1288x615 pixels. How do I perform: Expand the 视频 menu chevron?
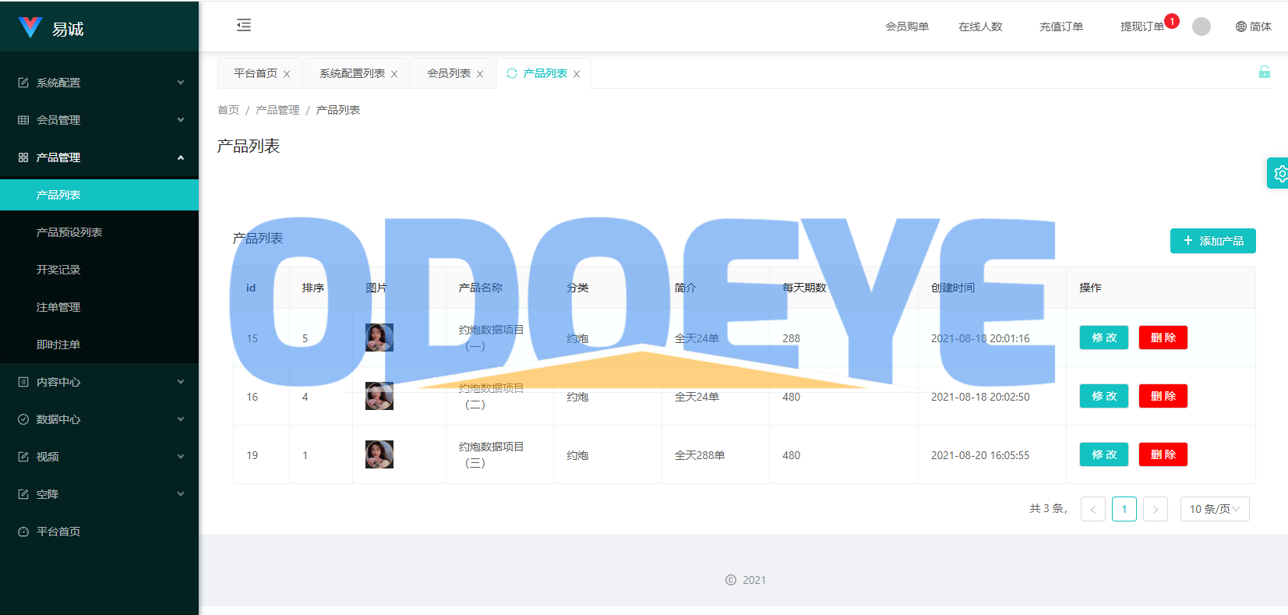tap(181, 457)
